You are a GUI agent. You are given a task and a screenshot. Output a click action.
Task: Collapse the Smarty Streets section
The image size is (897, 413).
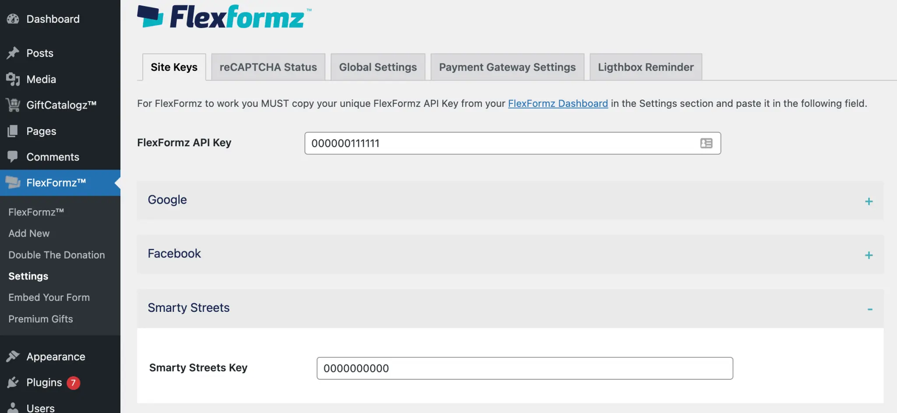point(870,309)
